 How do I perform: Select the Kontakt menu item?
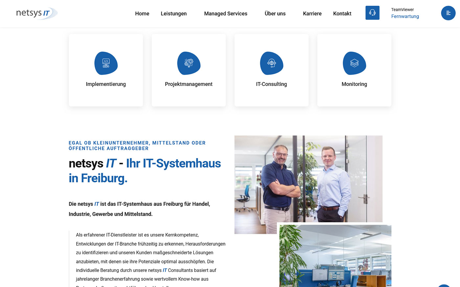342,13
